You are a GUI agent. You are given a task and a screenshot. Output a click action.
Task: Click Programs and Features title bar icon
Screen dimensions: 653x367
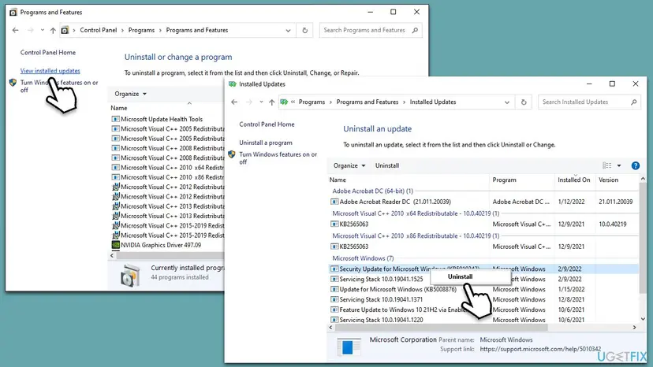click(13, 12)
